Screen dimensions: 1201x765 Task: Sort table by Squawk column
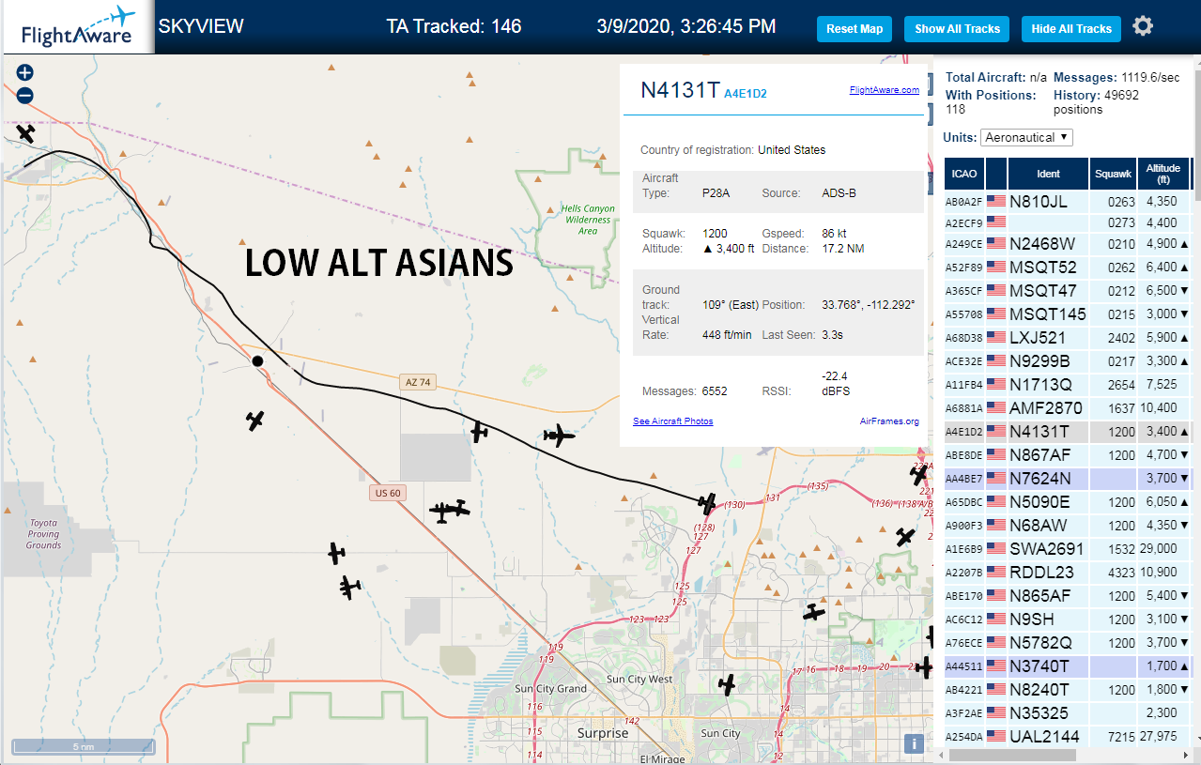1113,174
